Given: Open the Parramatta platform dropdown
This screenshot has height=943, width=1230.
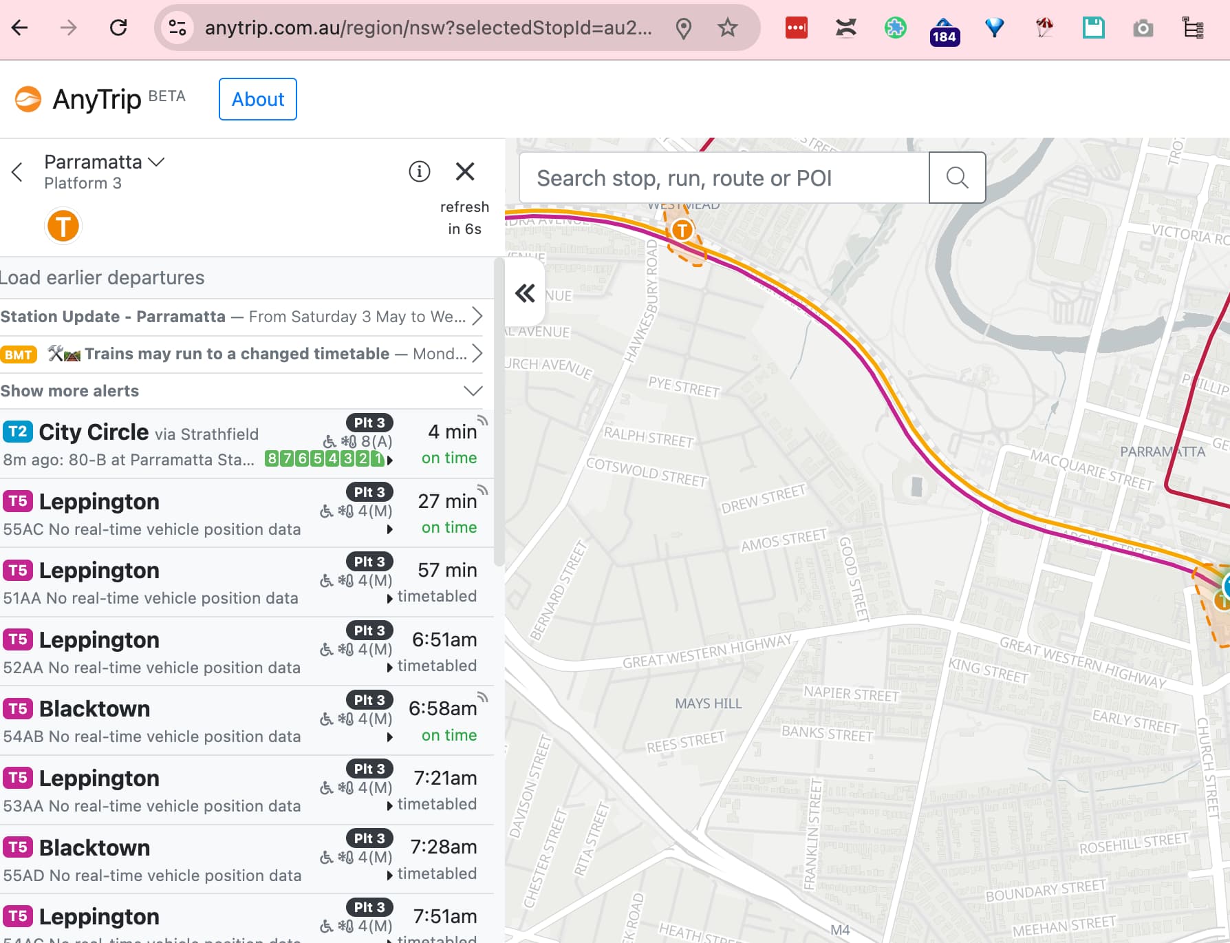Looking at the screenshot, I should tap(105, 162).
